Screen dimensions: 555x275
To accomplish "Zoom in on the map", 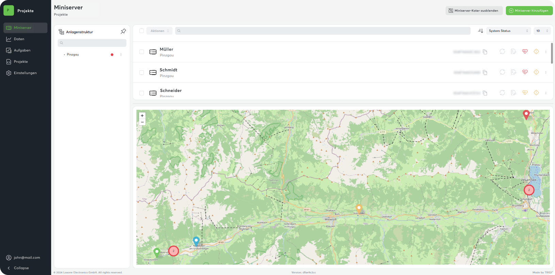I will (142, 116).
